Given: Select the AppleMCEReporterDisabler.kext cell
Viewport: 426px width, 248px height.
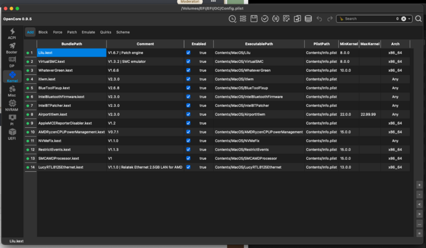Looking at the screenshot, I should coord(72,123).
